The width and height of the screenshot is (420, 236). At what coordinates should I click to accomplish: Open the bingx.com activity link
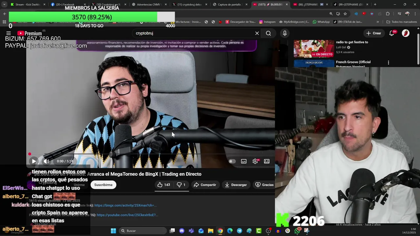click(125, 206)
